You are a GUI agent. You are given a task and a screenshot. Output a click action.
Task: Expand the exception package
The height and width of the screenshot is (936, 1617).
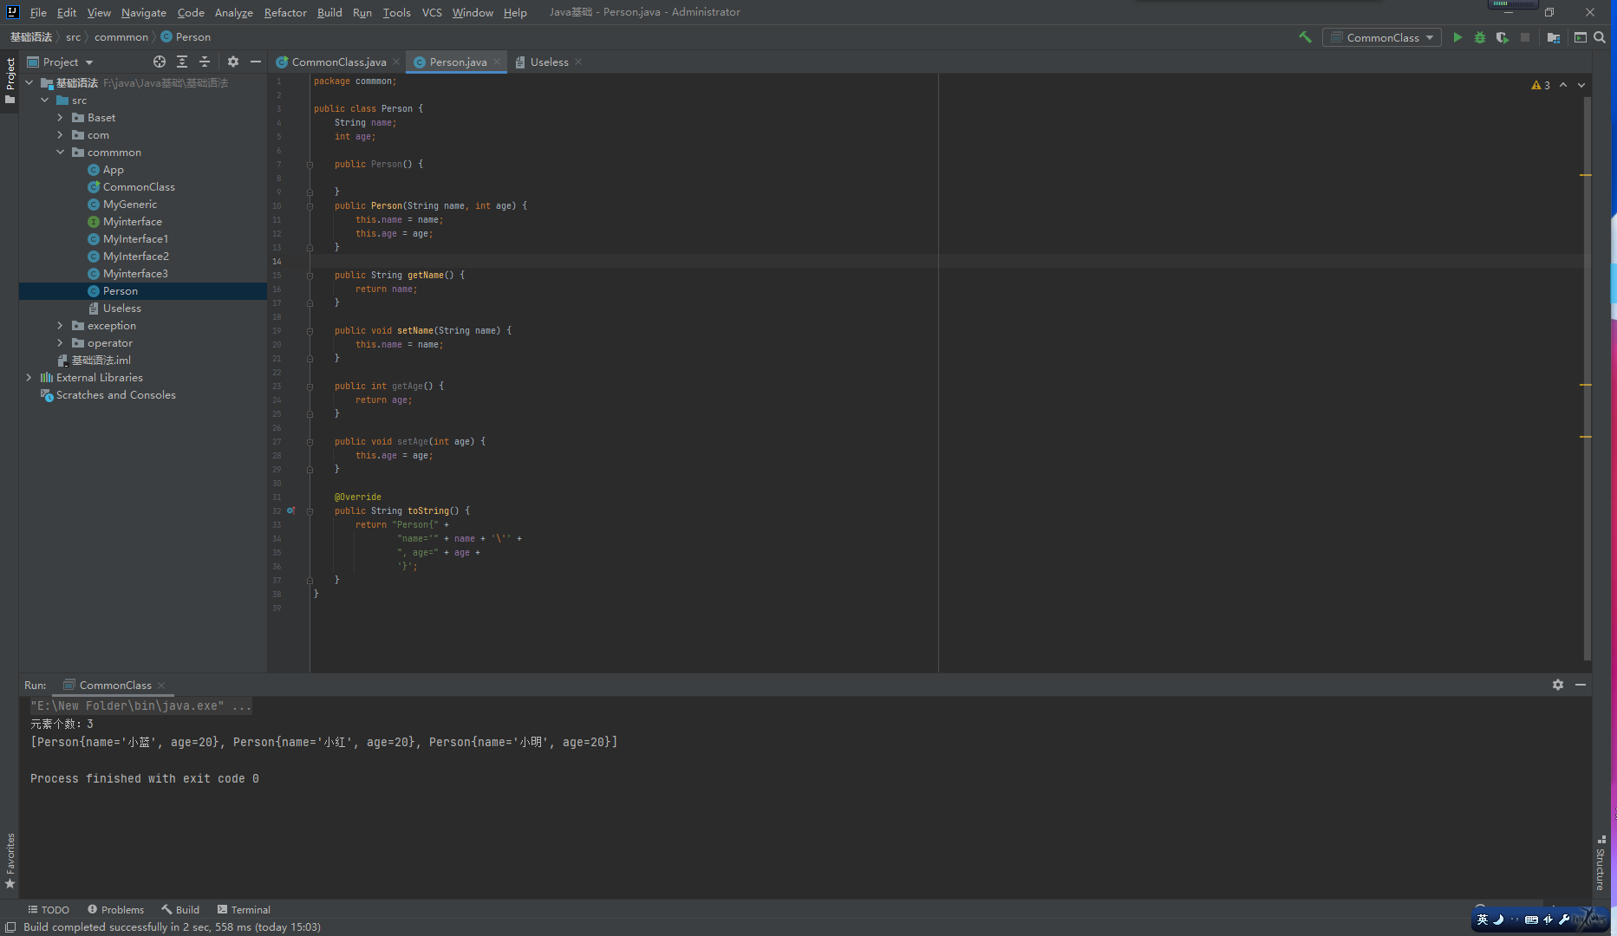point(61,325)
